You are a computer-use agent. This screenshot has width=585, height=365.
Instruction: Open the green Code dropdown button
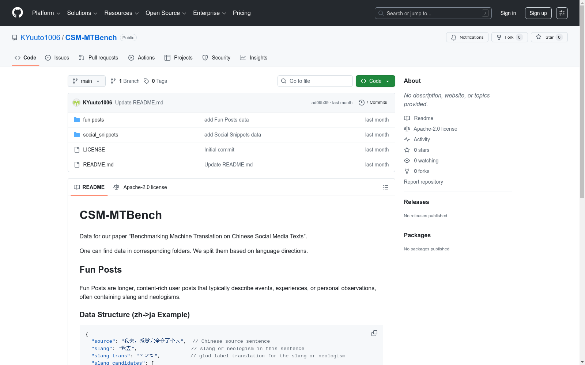click(x=375, y=81)
